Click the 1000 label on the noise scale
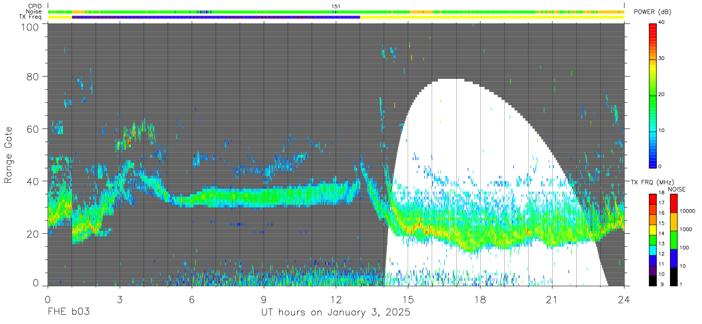Screen dimensions: 702x324 click(685, 229)
